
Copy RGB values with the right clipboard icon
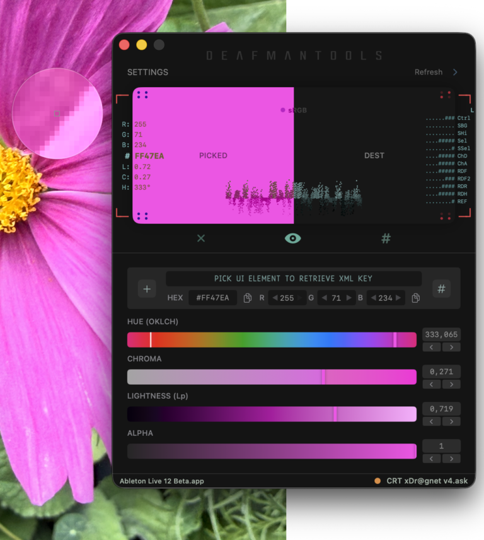[x=415, y=298]
